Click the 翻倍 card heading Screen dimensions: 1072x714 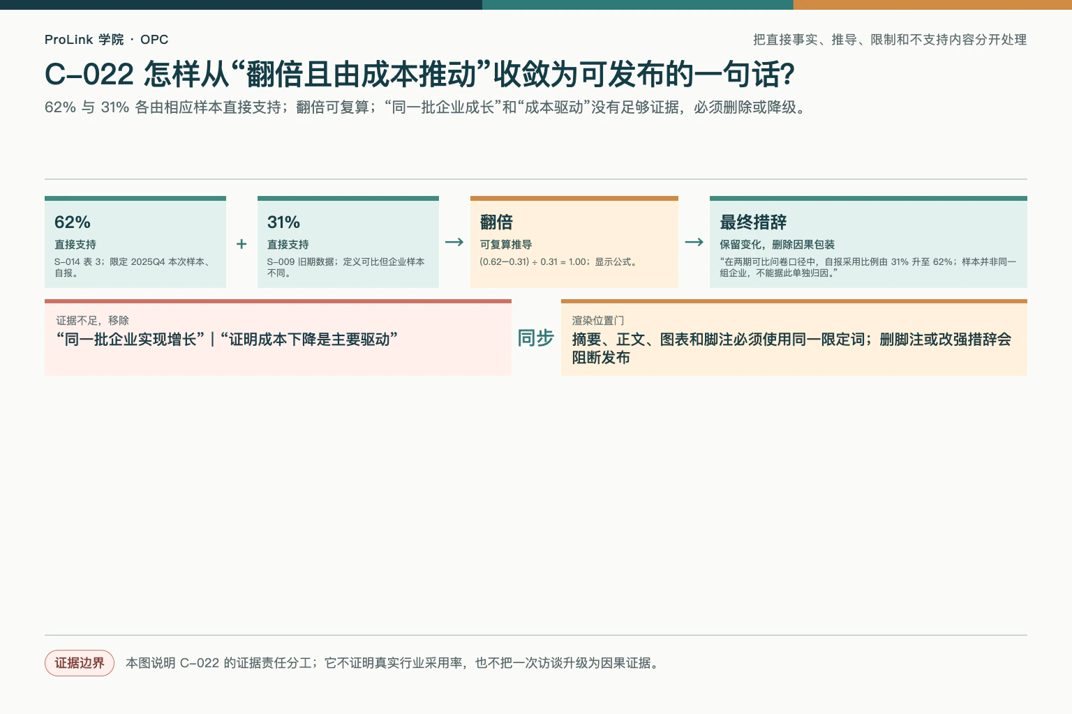click(497, 222)
